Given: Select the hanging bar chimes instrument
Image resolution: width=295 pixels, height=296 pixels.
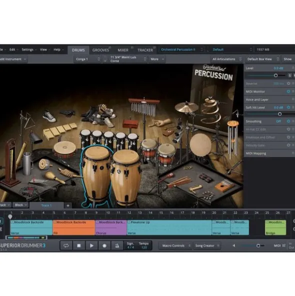Looking at the screenshot, I should 144,107.
